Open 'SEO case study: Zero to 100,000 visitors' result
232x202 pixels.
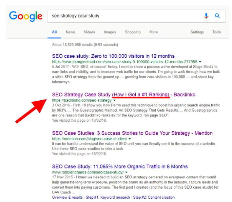point(113,56)
